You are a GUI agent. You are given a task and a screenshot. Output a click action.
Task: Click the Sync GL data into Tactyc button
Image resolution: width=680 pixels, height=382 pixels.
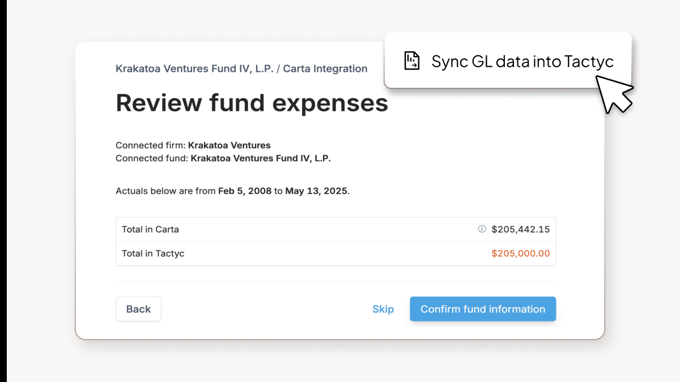[508, 61]
